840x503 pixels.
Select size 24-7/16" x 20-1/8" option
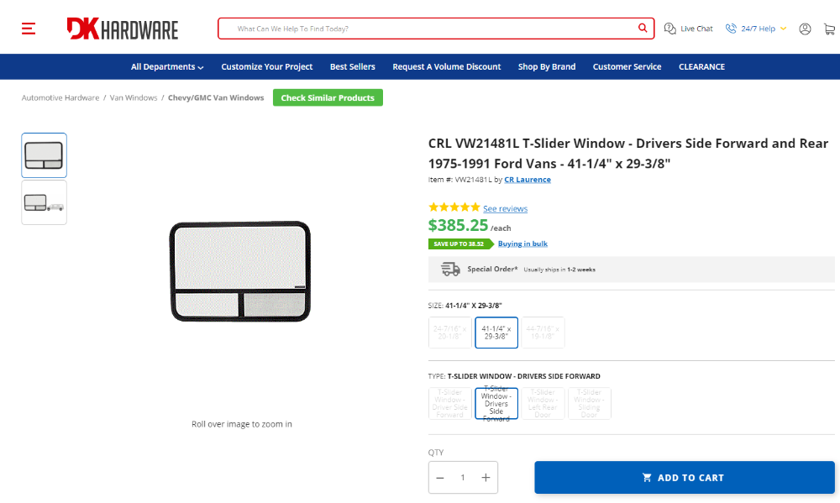click(x=450, y=333)
